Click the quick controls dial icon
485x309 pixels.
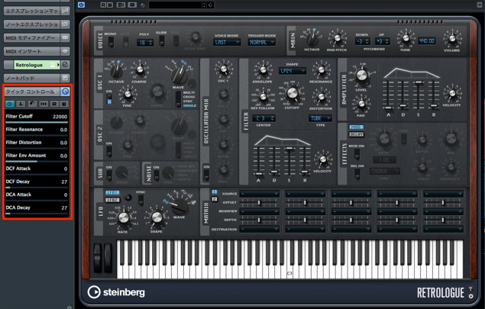tap(65, 92)
